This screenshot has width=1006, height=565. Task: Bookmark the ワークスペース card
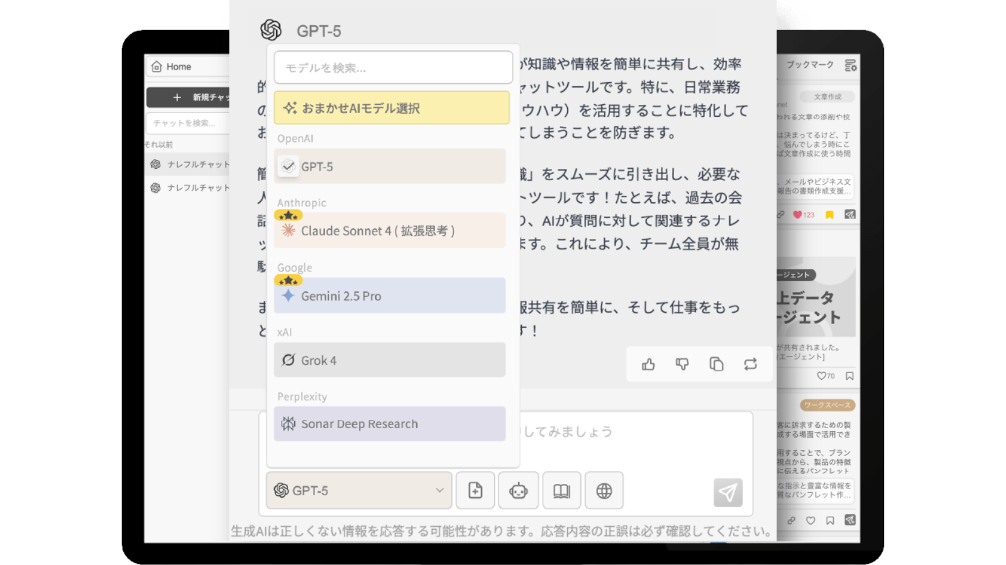(830, 520)
